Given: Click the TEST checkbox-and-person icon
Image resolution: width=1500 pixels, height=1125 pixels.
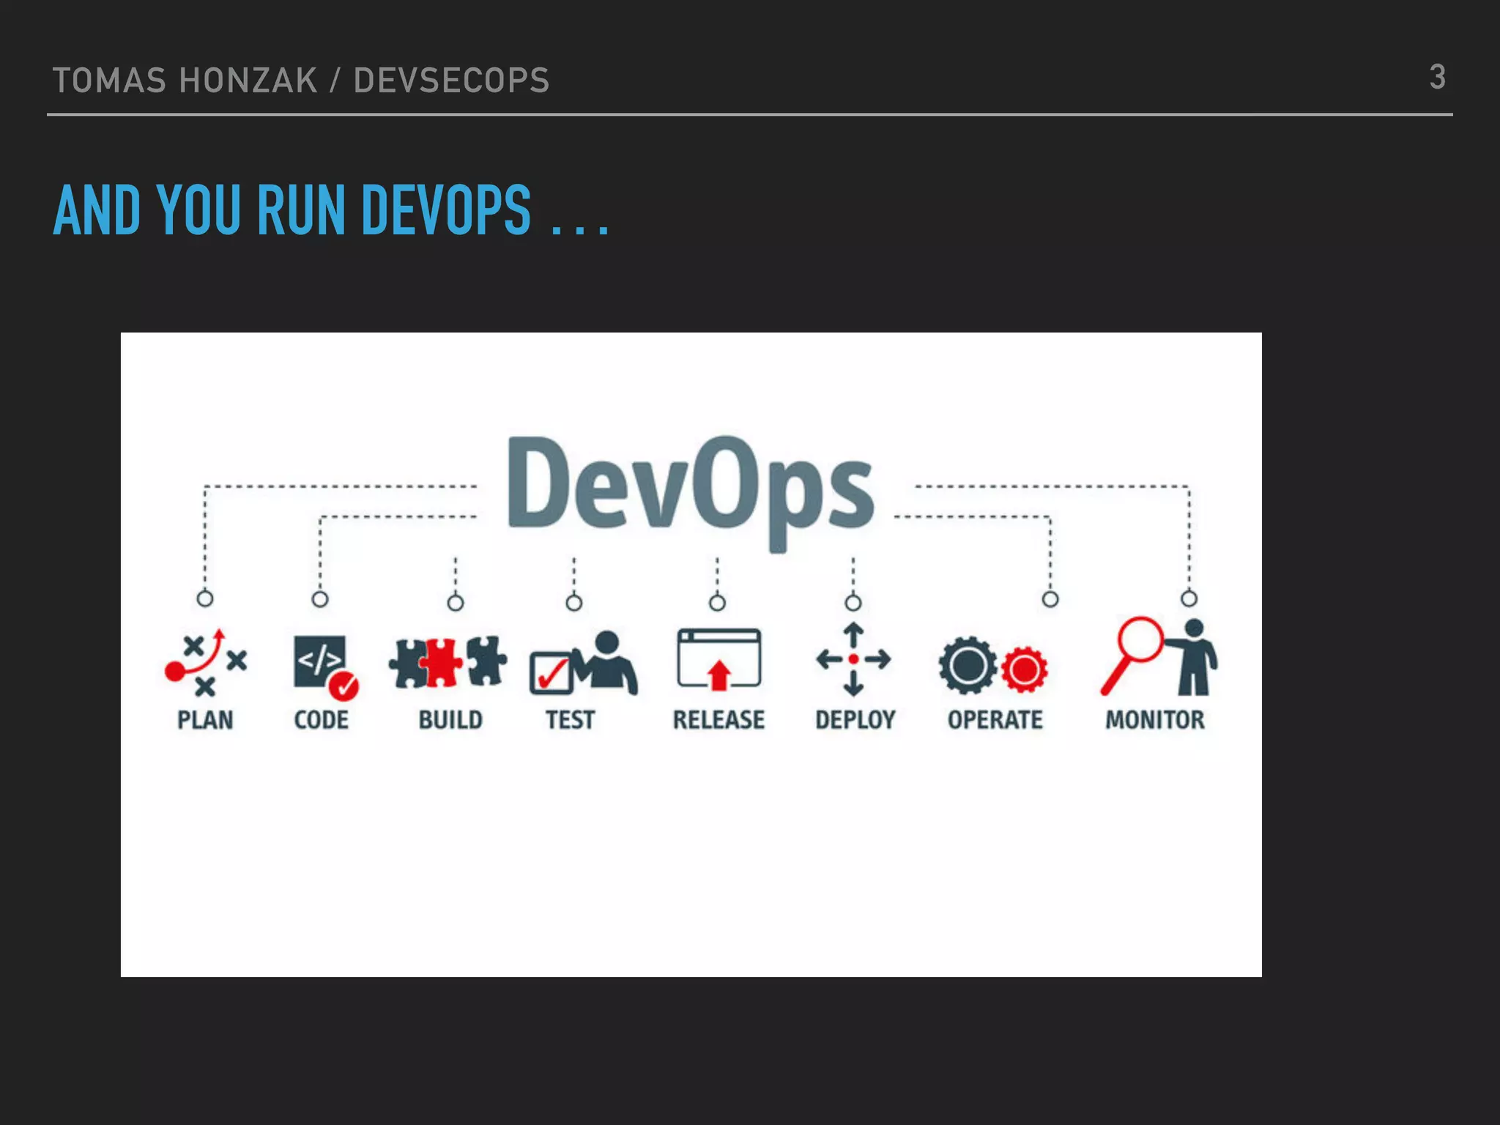Looking at the screenshot, I should [584, 663].
